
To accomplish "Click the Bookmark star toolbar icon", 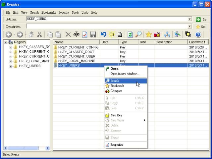I will point(148,34).
